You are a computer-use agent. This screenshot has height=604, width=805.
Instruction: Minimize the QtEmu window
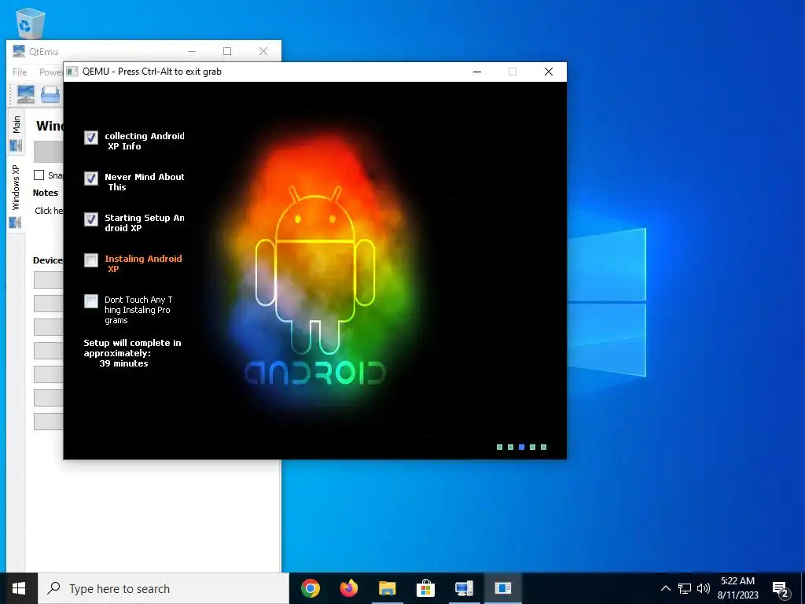(x=192, y=51)
